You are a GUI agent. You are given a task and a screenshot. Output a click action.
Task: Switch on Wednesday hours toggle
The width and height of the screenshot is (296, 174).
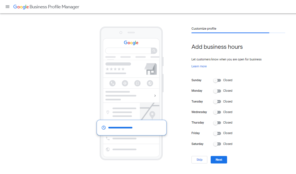click(x=217, y=112)
